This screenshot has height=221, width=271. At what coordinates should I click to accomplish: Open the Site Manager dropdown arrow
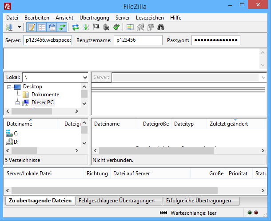point(19,27)
